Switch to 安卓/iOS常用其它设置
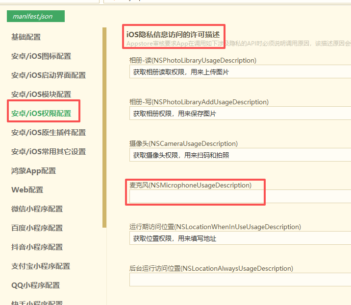 tap(49, 151)
